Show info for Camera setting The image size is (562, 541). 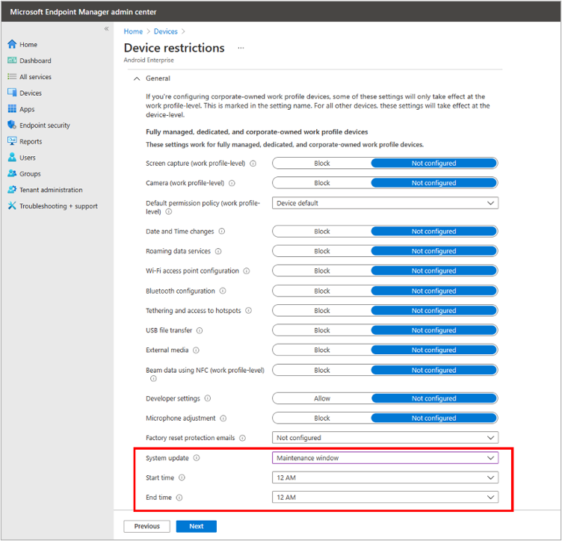point(232,183)
